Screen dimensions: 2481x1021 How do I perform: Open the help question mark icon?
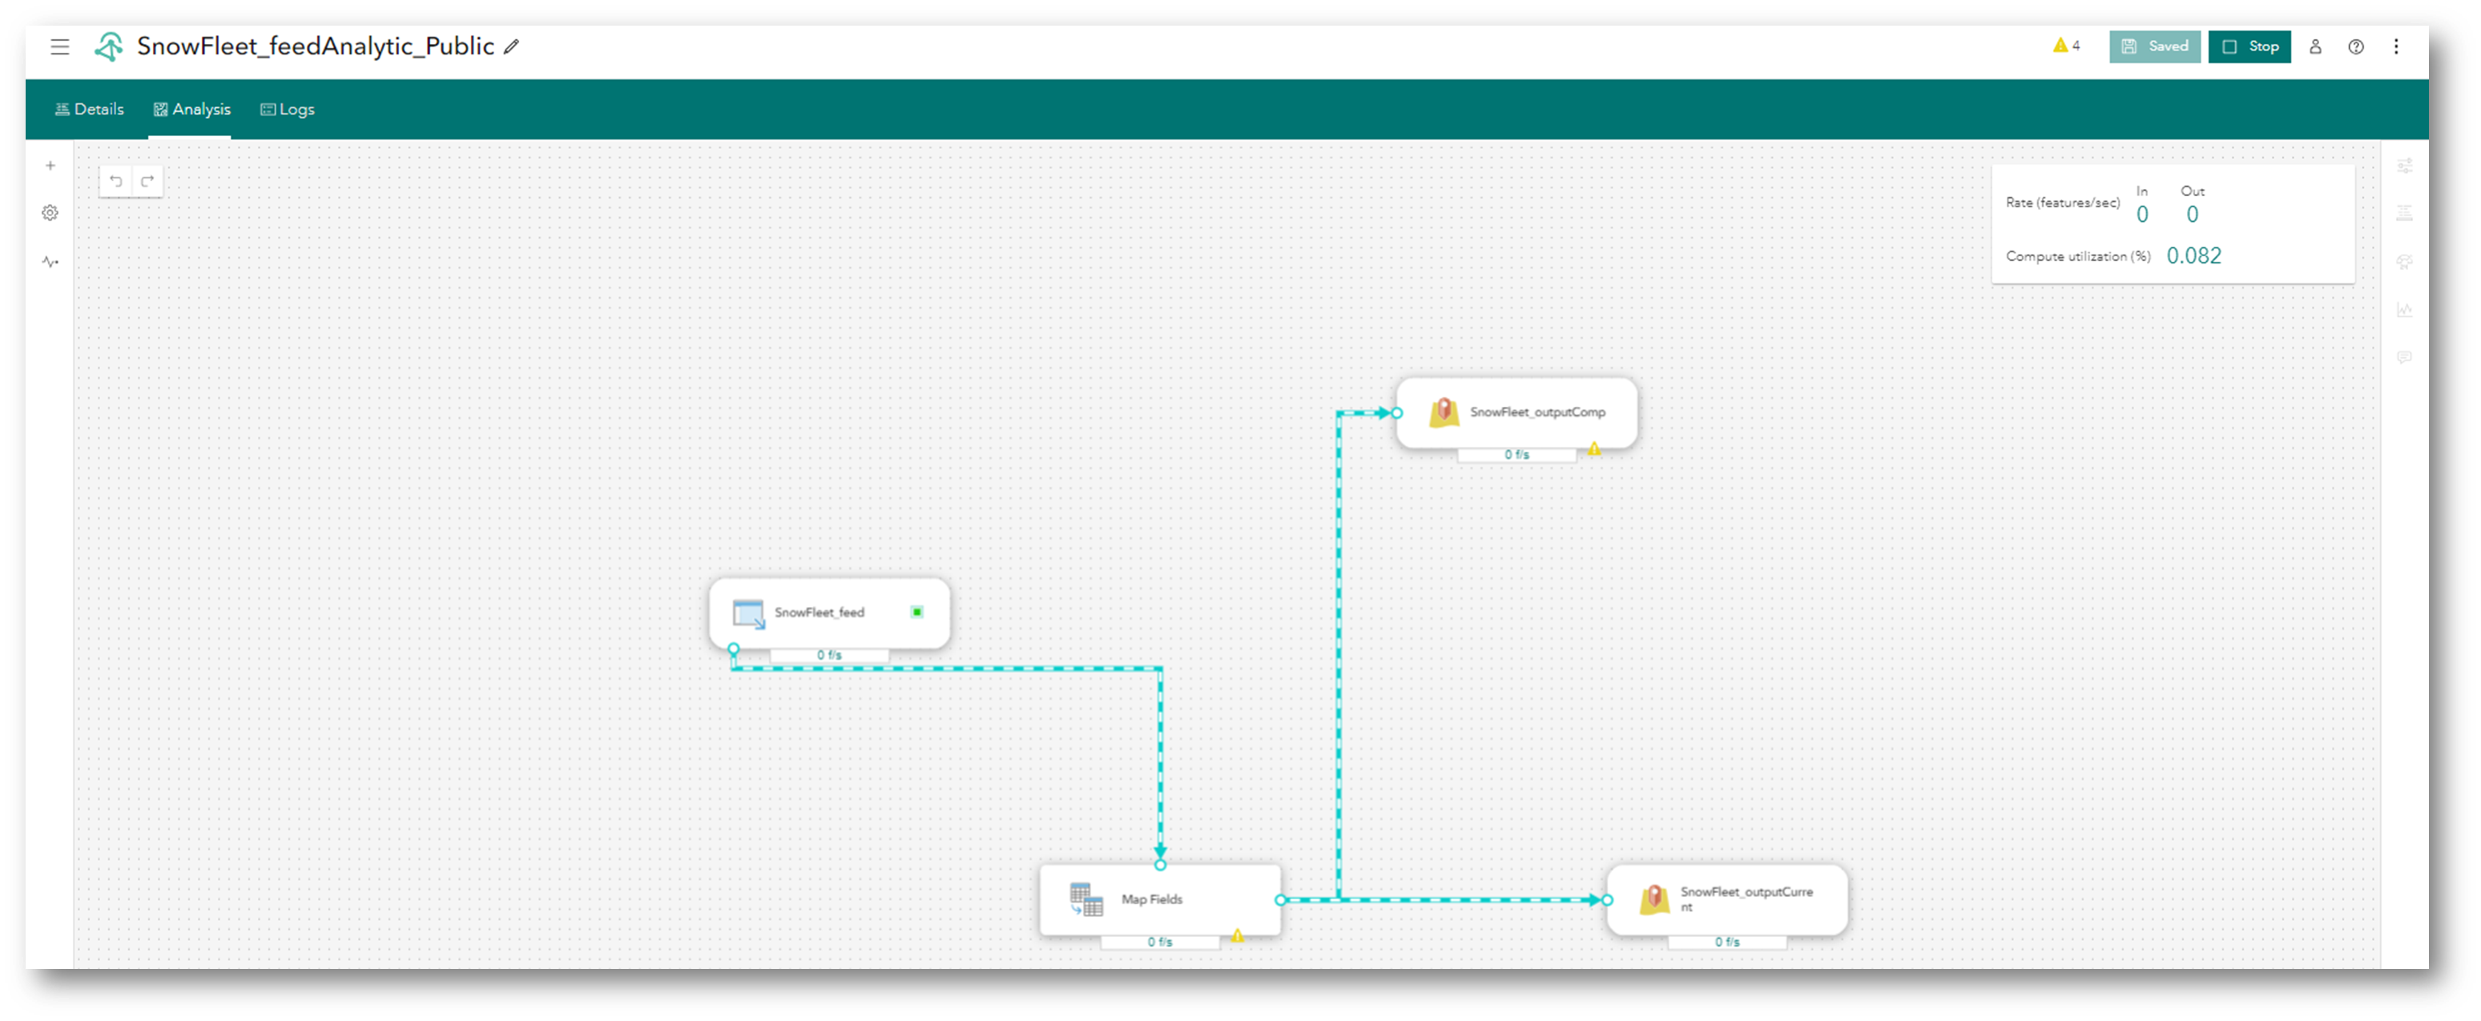click(x=2356, y=47)
